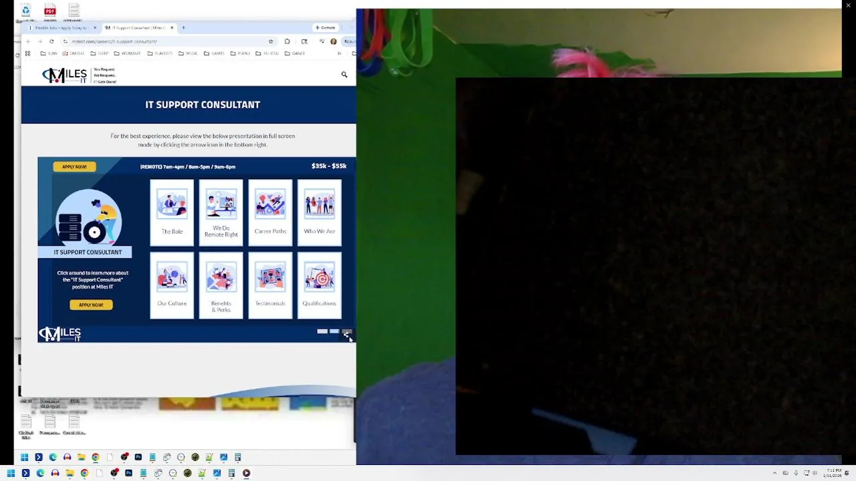Image resolution: width=856 pixels, height=481 pixels.
Task: Open the GAMES bookmark folder
Action: pyautogui.click(x=214, y=53)
